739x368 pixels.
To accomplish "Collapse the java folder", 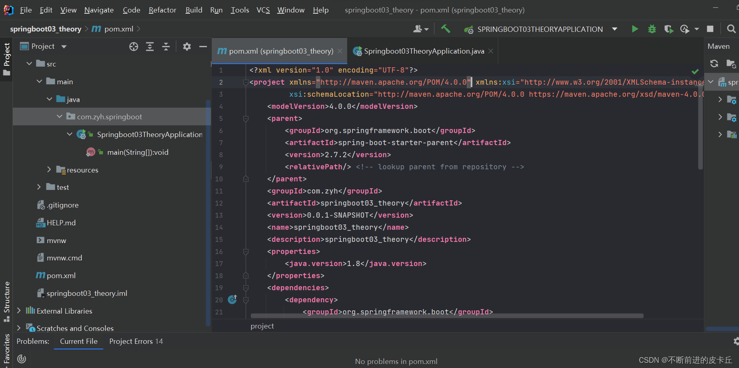I will click(49, 99).
